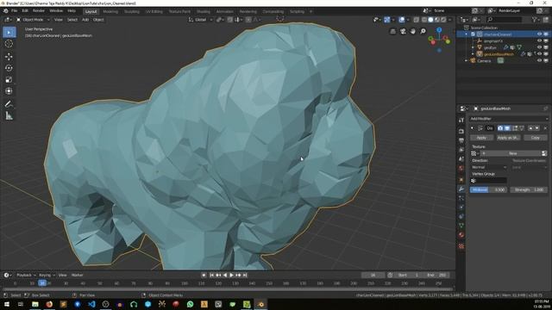Viewport: 552px width, 310px height.
Task: Open the File menu
Action: tap(14, 11)
